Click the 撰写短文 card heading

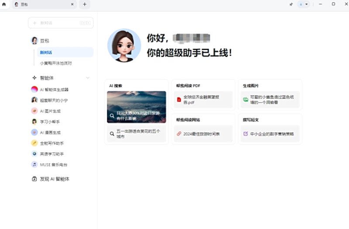coord(250,120)
